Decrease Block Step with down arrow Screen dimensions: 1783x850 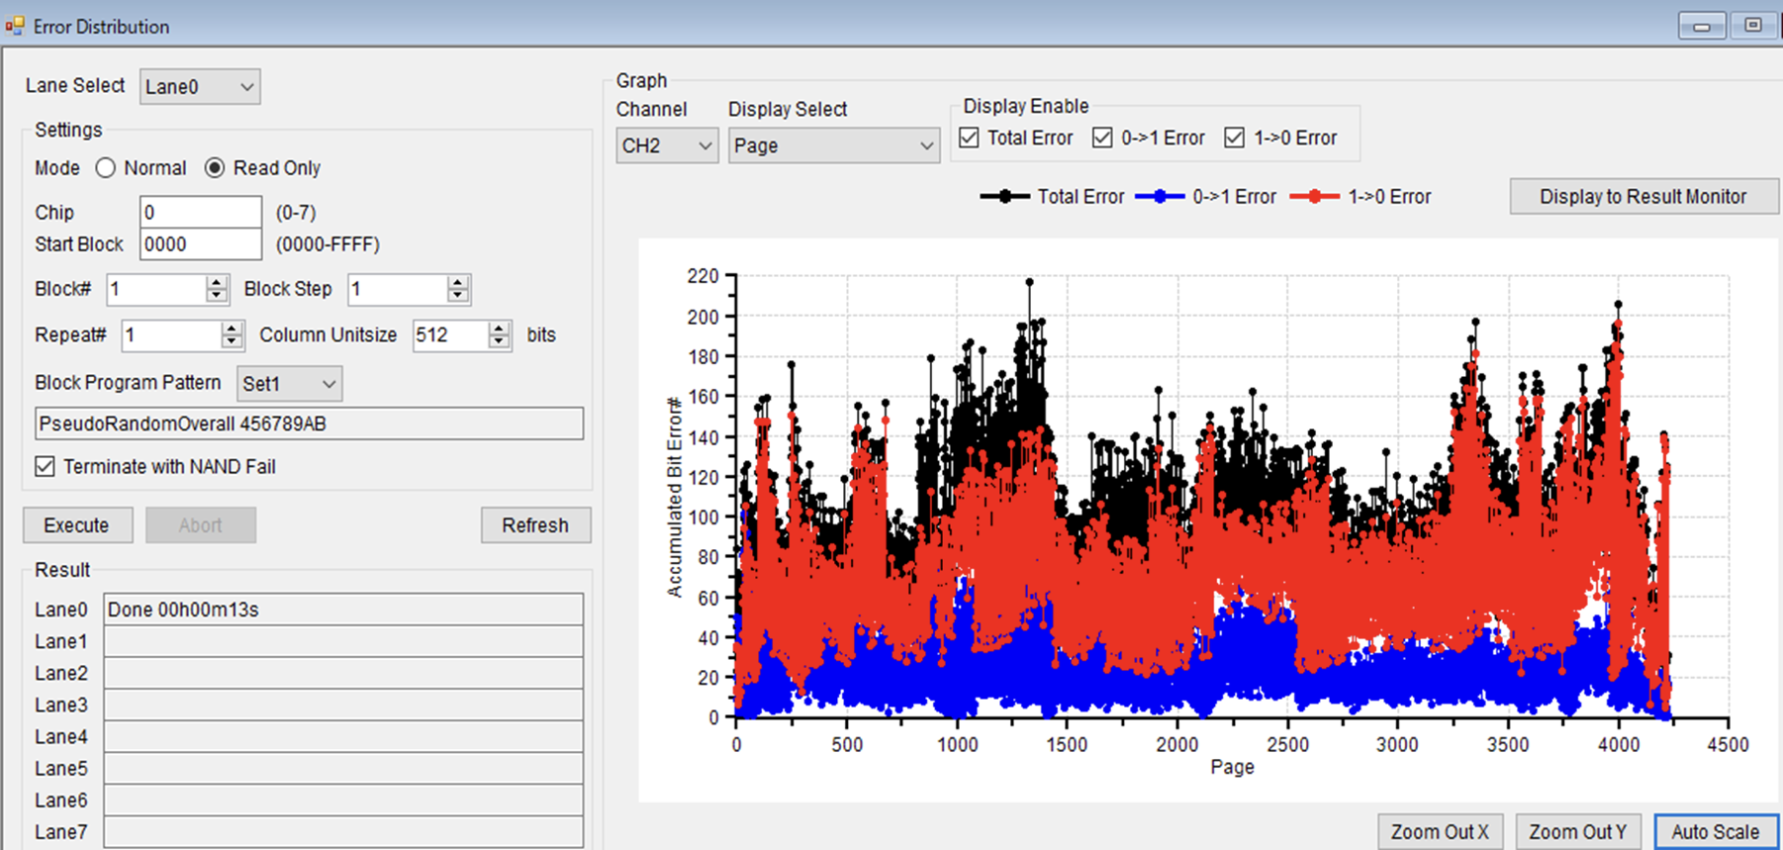pyautogui.click(x=457, y=296)
